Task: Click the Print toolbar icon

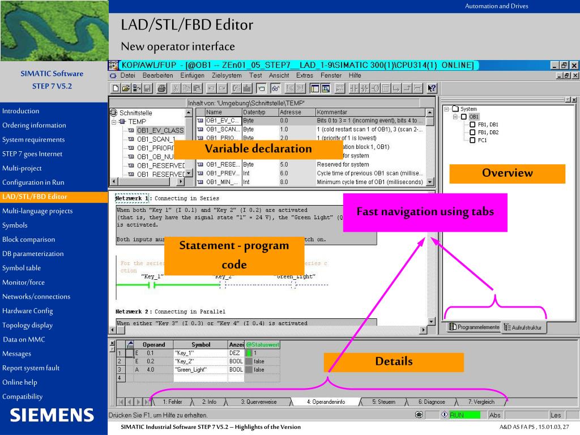Action: (161, 88)
